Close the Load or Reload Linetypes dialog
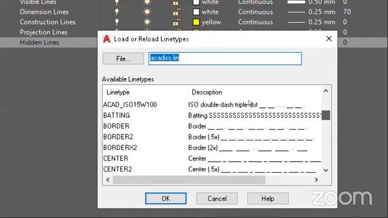 tap(329, 39)
